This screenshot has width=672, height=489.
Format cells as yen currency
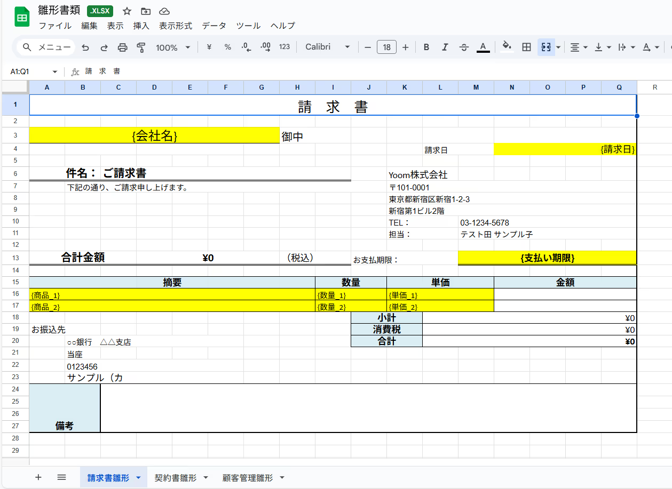209,47
